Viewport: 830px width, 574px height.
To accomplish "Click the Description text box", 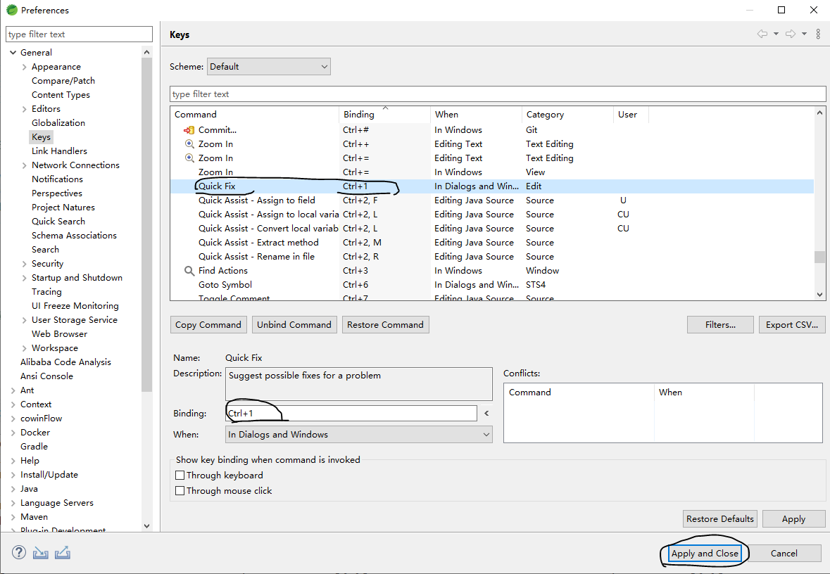I will pos(359,384).
